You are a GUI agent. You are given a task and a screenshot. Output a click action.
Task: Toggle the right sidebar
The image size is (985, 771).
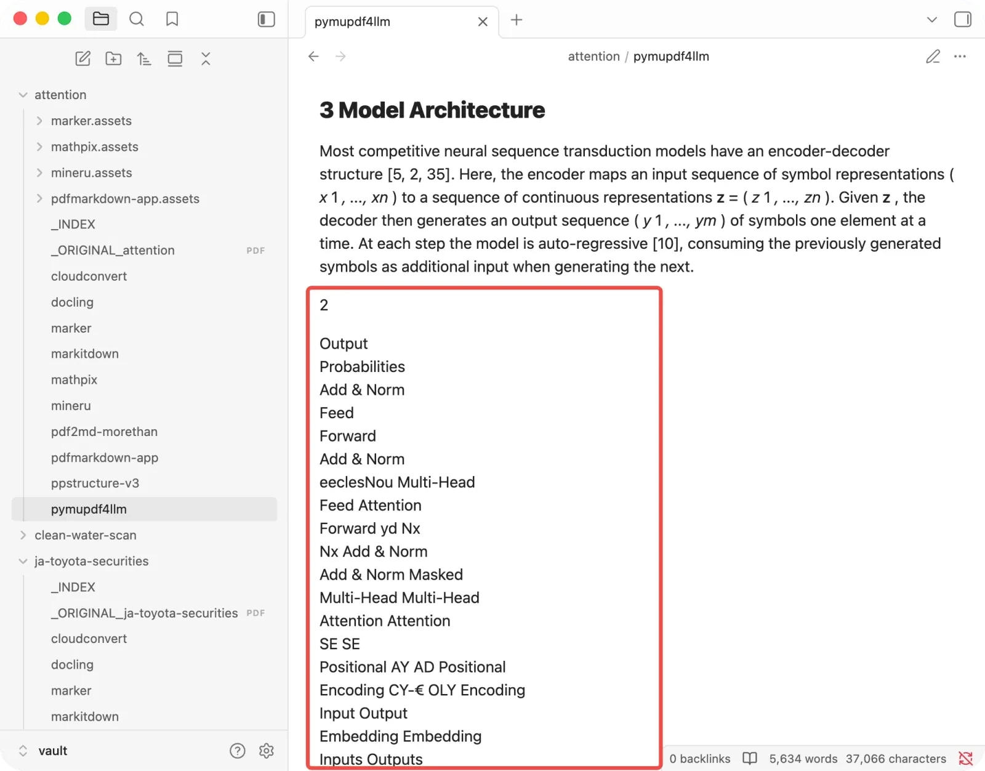click(x=963, y=19)
